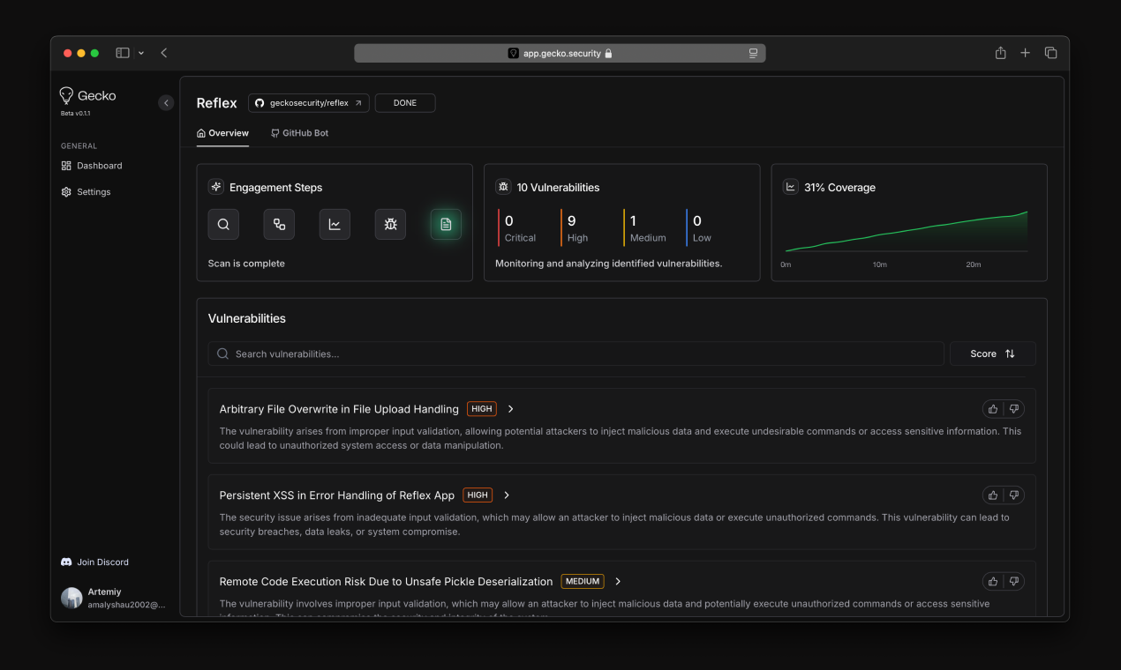This screenshot has height=670, width=1121.
Task: Click the bug icon beside 10 Vulnerabilities
Action: [503, 187]
